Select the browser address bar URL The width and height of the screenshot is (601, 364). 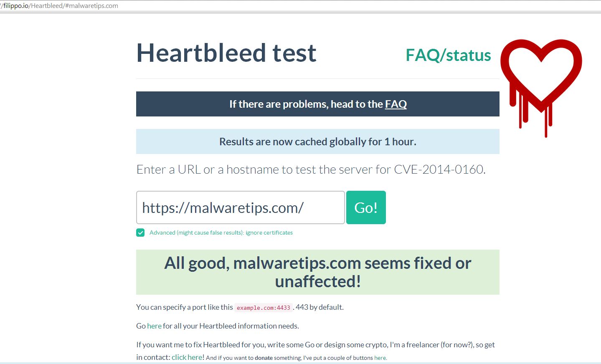[x=61, y=6]
